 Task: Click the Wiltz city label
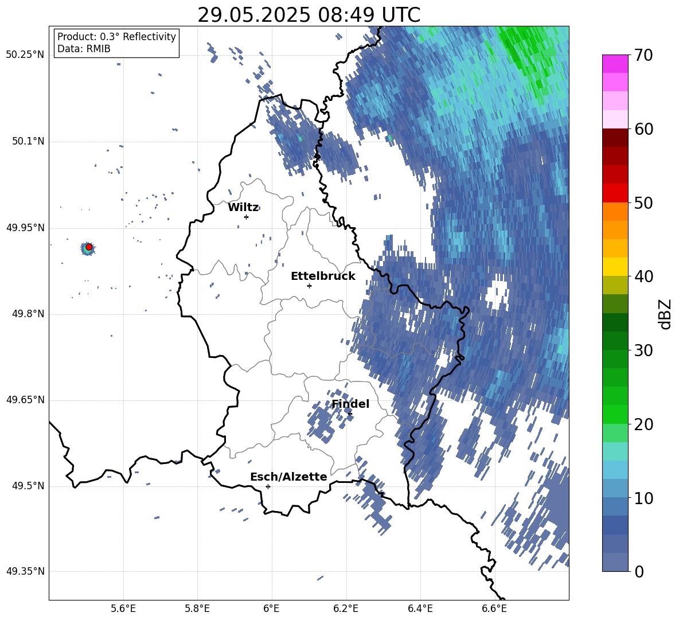coord(243,207)
